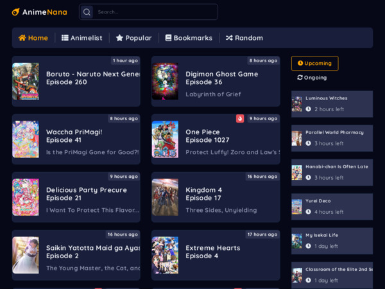Click 'Labyrinth of Grief' episode subtitle
This screenshot has width=385, height=289.
[x=213, y=94]
